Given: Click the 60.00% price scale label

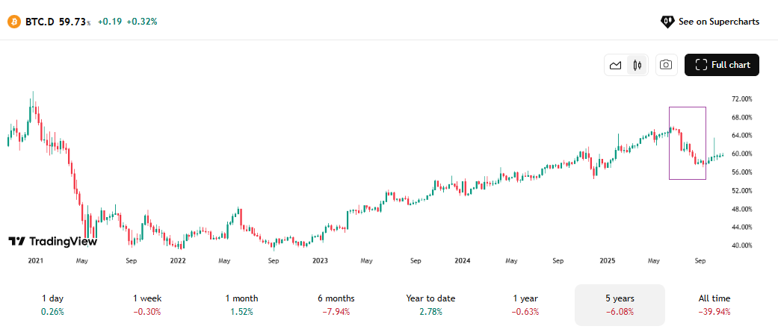Looking at the screenshot, I should click(x=741, y=154).
